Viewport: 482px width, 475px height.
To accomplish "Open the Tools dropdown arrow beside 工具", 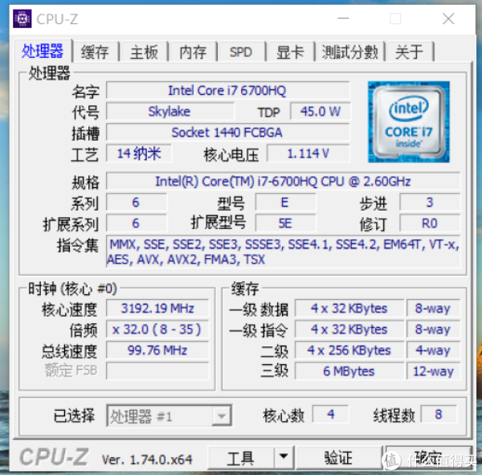I will click(284, 457).
